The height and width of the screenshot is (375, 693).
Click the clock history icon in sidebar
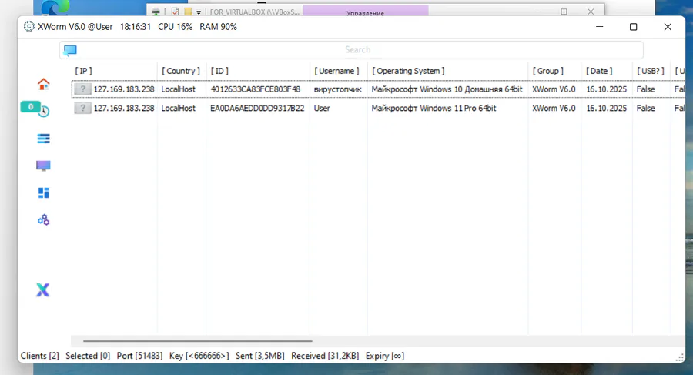pos(44,112)
